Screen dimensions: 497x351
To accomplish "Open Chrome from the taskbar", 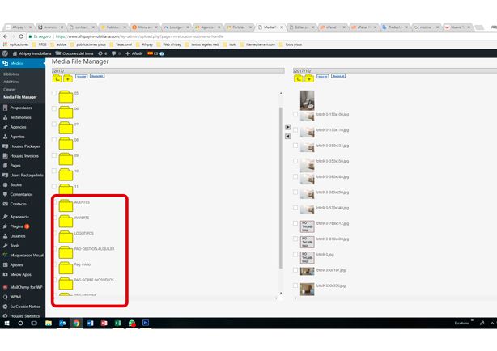I will 76,324.
